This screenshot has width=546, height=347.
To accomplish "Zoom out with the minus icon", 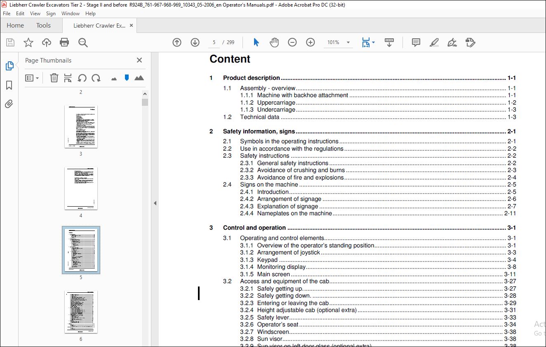I will 292,42.
